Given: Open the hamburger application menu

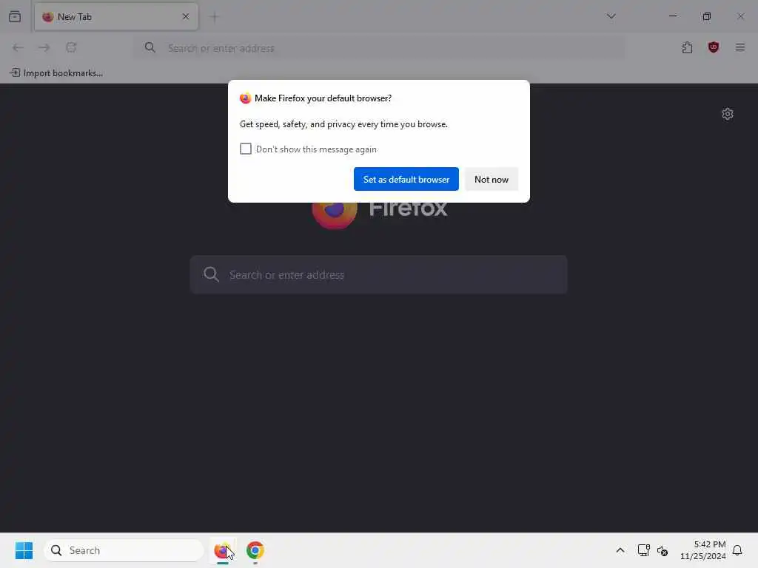Looking at the screenshot, I should point(739,47).
